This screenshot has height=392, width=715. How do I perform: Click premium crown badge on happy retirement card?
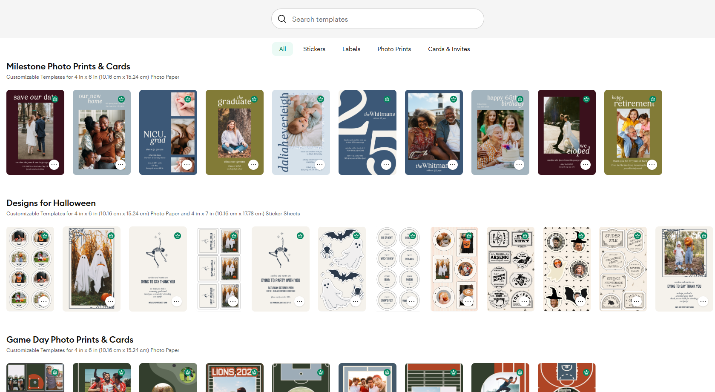pyautogui.click(x=653, y=99)
